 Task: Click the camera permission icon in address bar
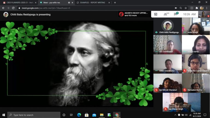(176, 8)
